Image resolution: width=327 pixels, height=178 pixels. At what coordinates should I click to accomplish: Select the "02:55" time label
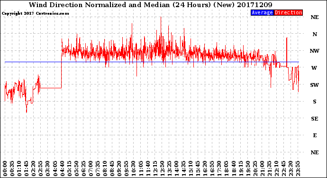point(41,169)
